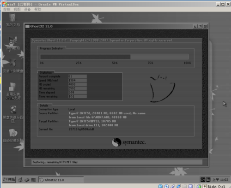
Task: Click the Ghost progress indicator bar
Action: point(114,57)
